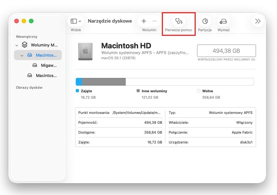Zoom the window with green button

point(31,21)
